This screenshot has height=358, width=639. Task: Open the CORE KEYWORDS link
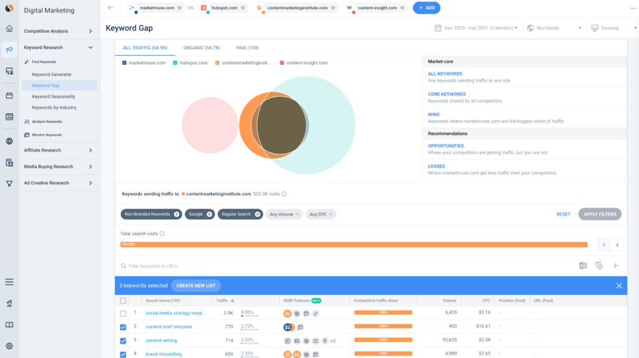click(447, 94)
